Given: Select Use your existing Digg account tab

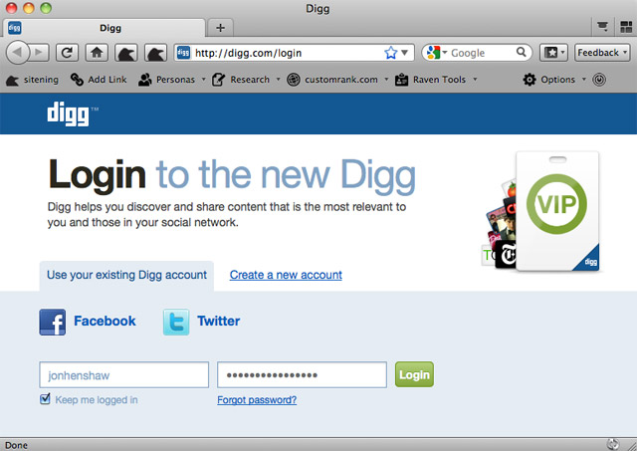Looking at the screenshot, I should [x=126, y=276].
